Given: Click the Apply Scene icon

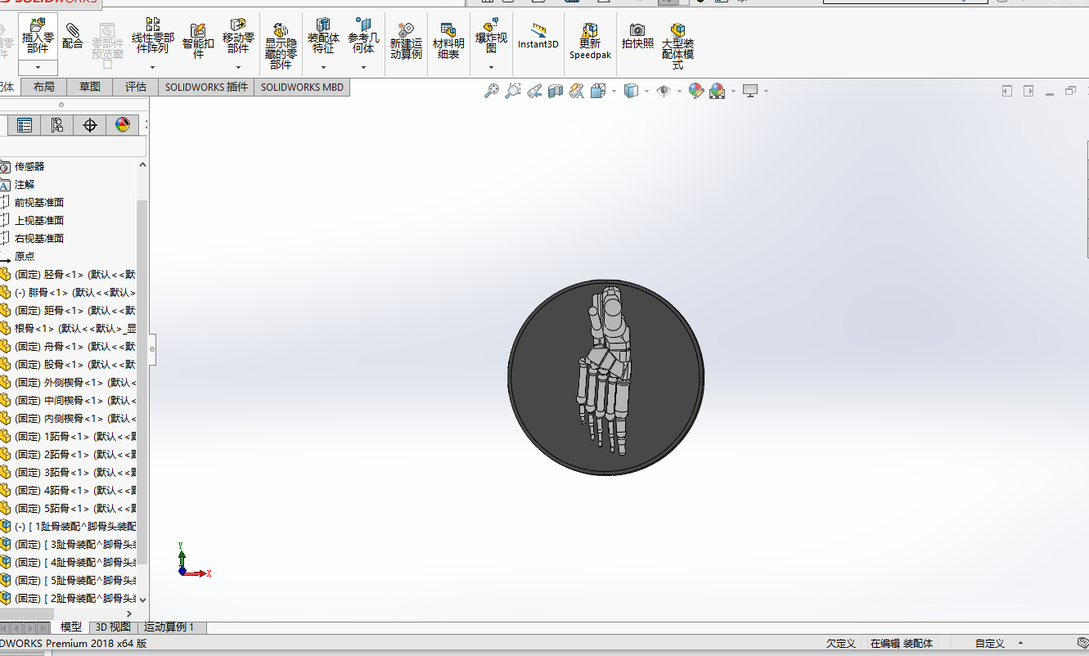Looking at the screenshot, I should click(x=718, y=91).
